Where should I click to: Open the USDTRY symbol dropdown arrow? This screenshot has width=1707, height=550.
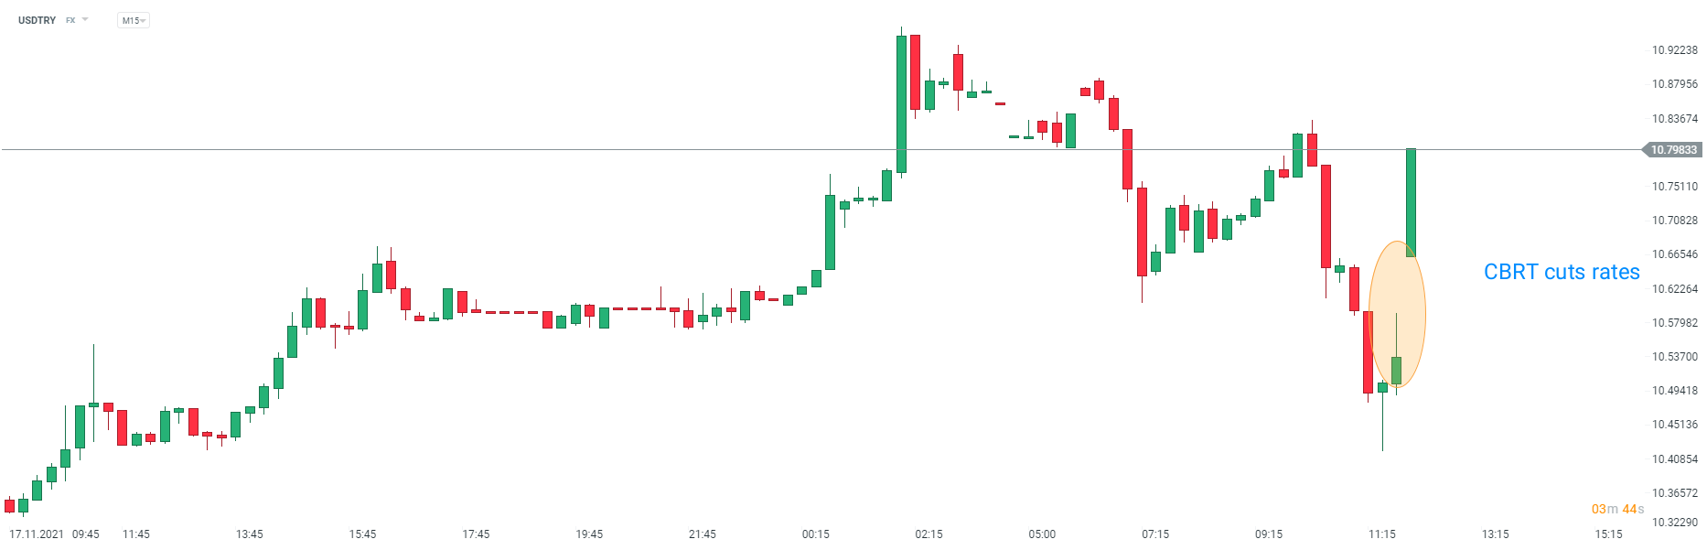click(85, 19)
